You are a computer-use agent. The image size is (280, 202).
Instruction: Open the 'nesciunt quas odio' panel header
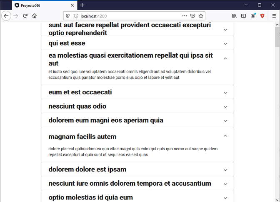pos(137,106)
